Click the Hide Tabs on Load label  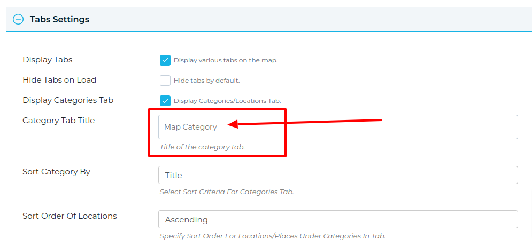59,80
